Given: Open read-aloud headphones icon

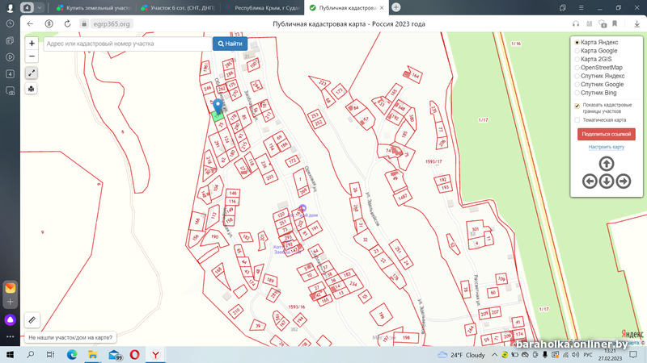Looking at the screenshot, I should coord(576,24).
